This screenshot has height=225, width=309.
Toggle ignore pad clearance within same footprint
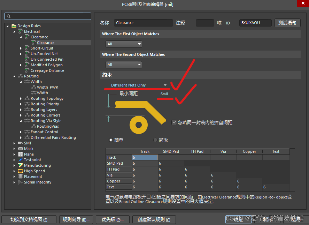pos(174,122)
